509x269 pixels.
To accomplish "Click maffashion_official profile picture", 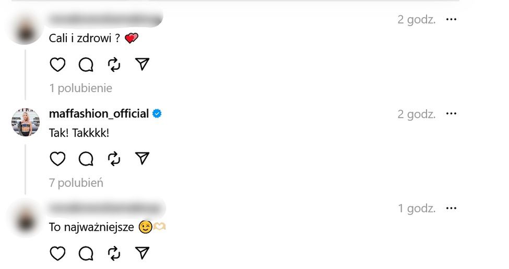I will pyautogui.click(x=26, y=123).
